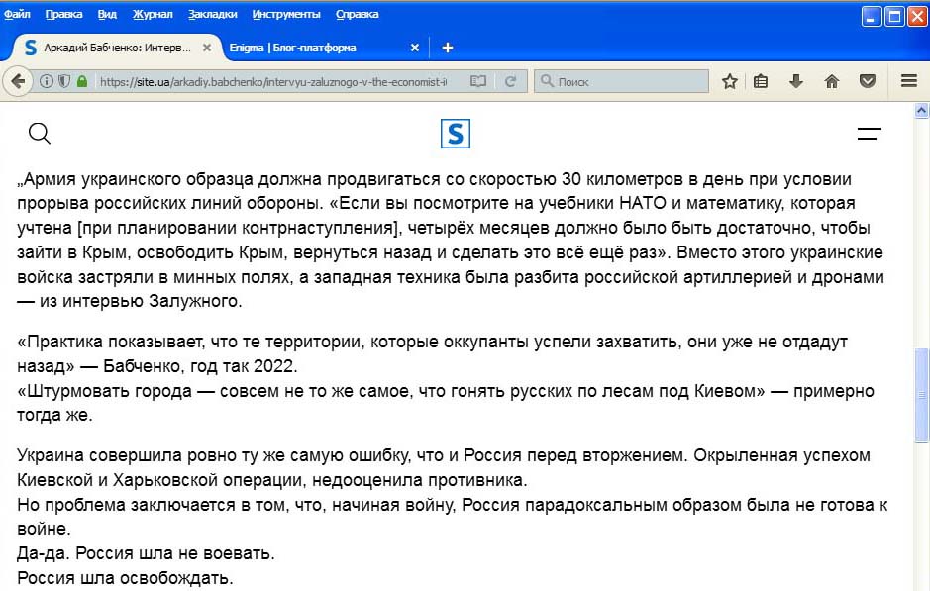930x591 pixels.
Task: Show the green padlock connection details
Action: [x=82, y=81]
